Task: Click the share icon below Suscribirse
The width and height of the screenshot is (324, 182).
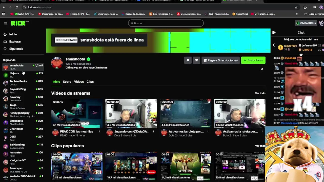Action: coord(262,69)
